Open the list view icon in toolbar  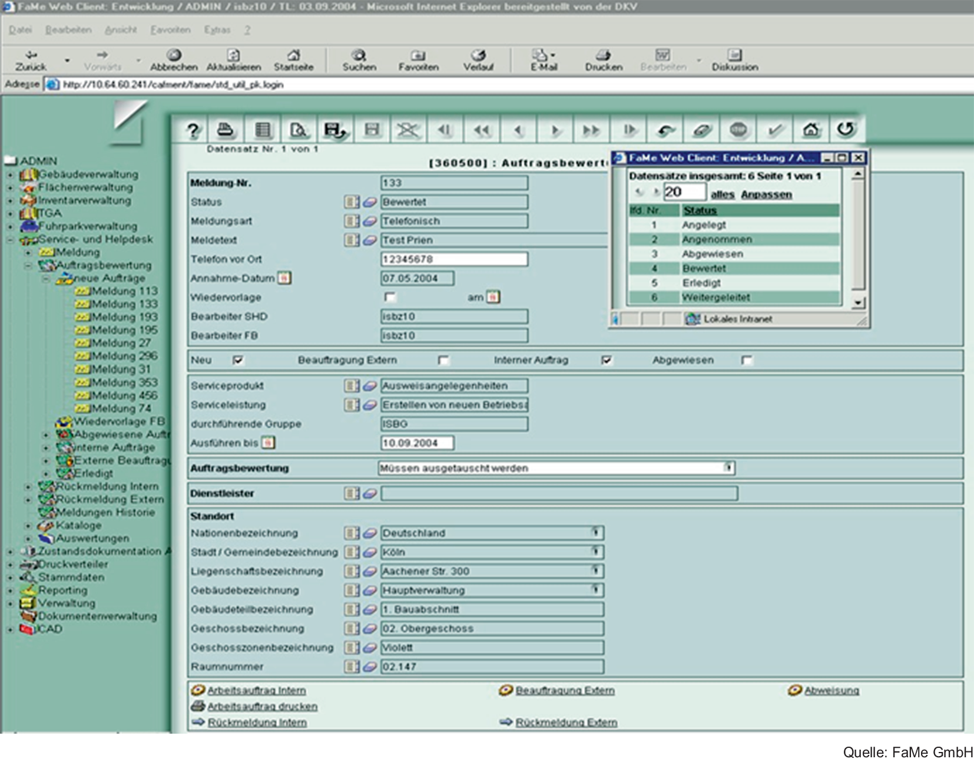(x=263, y=130)
